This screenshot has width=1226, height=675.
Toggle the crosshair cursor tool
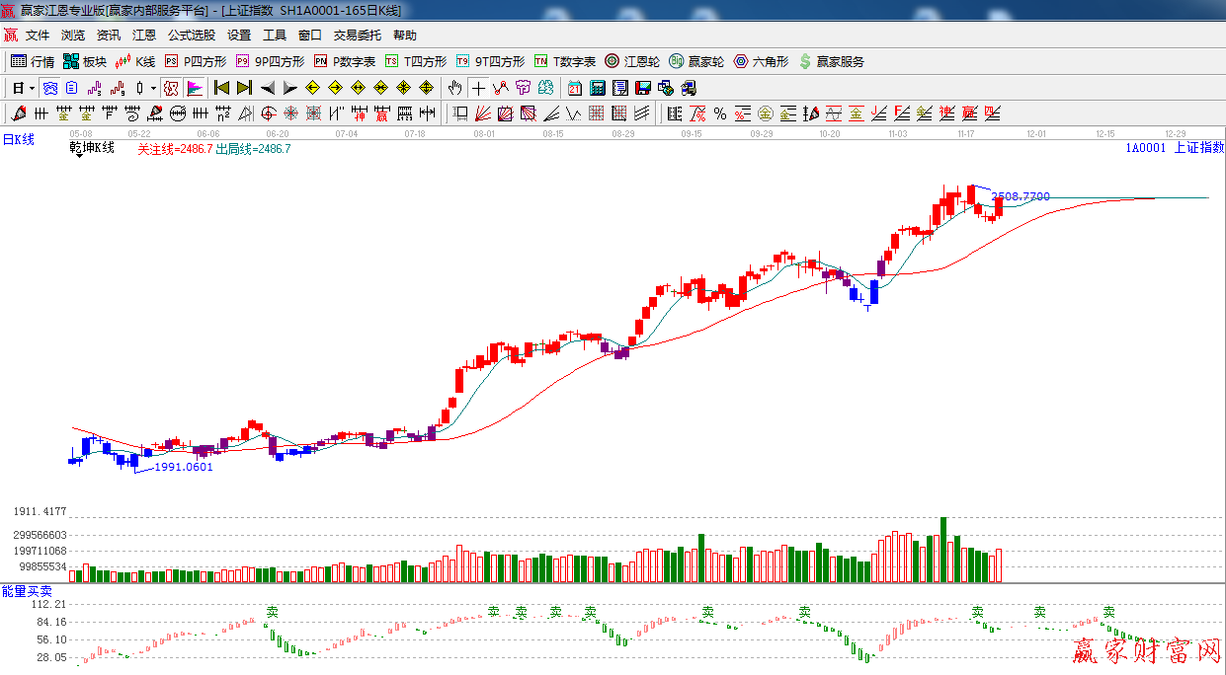(x=478, y=88)
